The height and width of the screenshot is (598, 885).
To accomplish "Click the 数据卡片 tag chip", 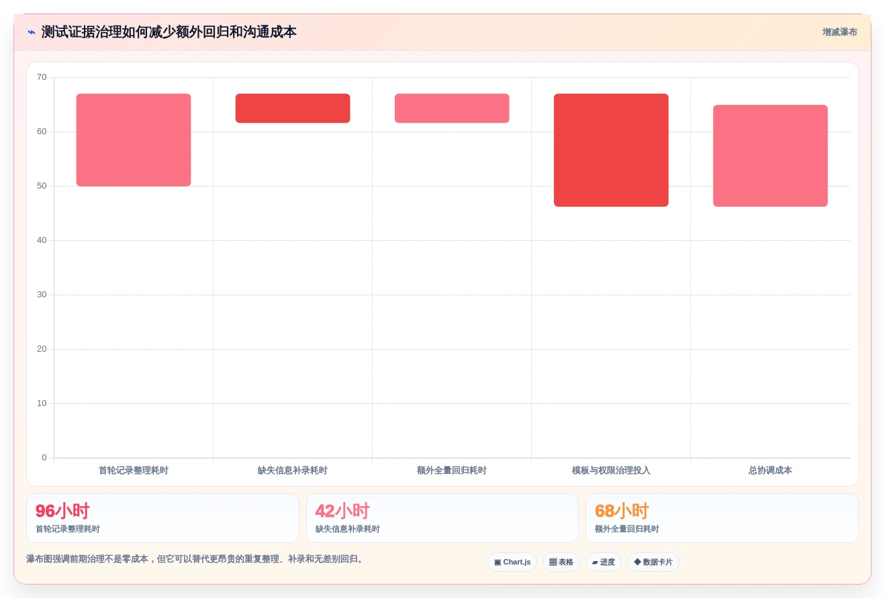I will point(653,562).
